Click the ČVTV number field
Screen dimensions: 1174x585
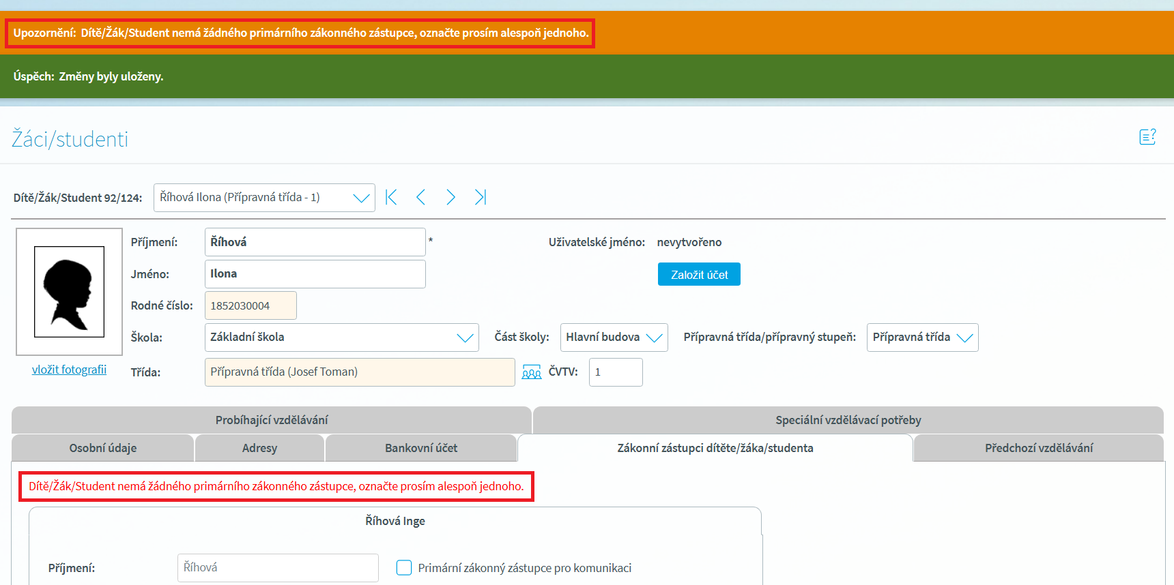point(615,372)
